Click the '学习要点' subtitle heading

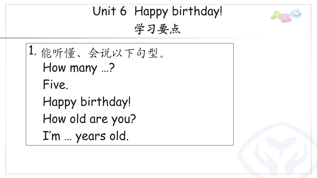(157, 29)
